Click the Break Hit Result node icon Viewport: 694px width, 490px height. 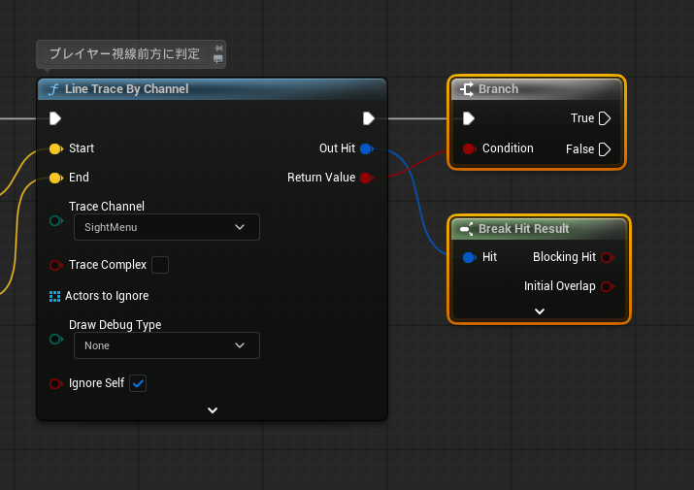pyautogui.click(x=467, y=229)
